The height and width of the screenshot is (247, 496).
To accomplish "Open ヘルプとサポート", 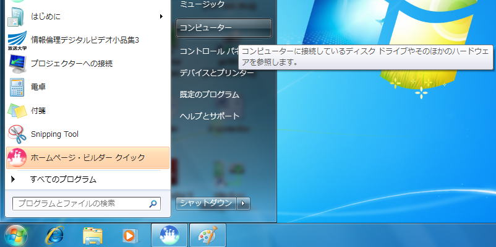I will (x=210, y=116).
